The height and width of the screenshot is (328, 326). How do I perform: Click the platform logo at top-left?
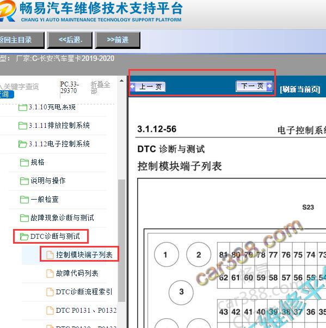pyautogui.click(x=8, y=11)
